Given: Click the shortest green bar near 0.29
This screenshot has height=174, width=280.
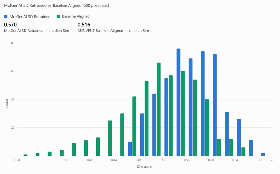Looking at the screenshot, I should click(x=25, y=155).
